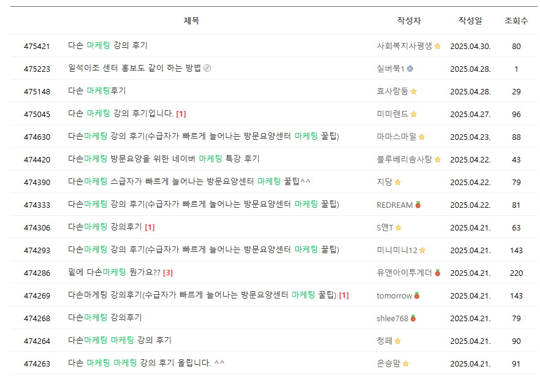Click the level icon next to REDREAM
540x388 pixels.
(x=418, y=205)
